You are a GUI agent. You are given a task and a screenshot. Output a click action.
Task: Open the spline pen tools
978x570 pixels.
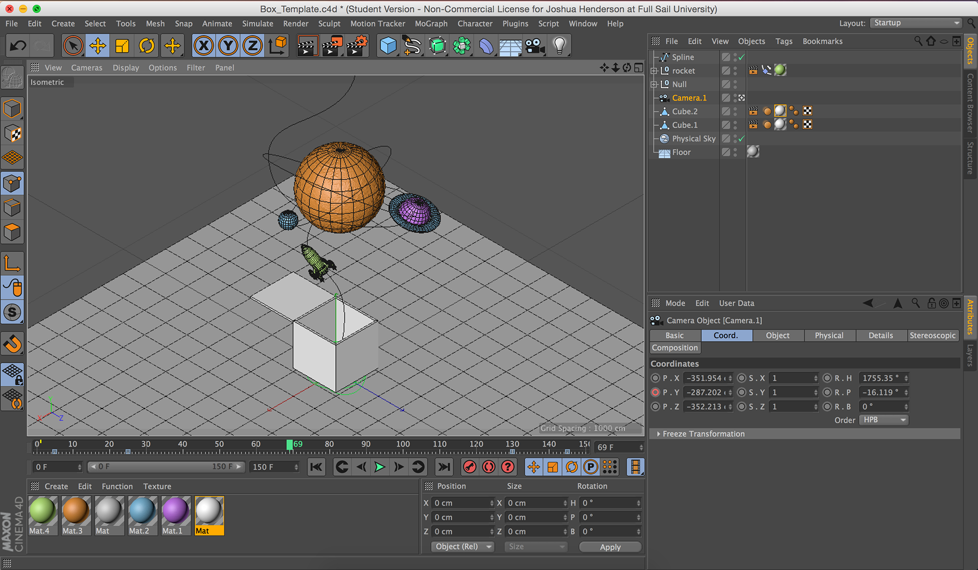[412, 46]
